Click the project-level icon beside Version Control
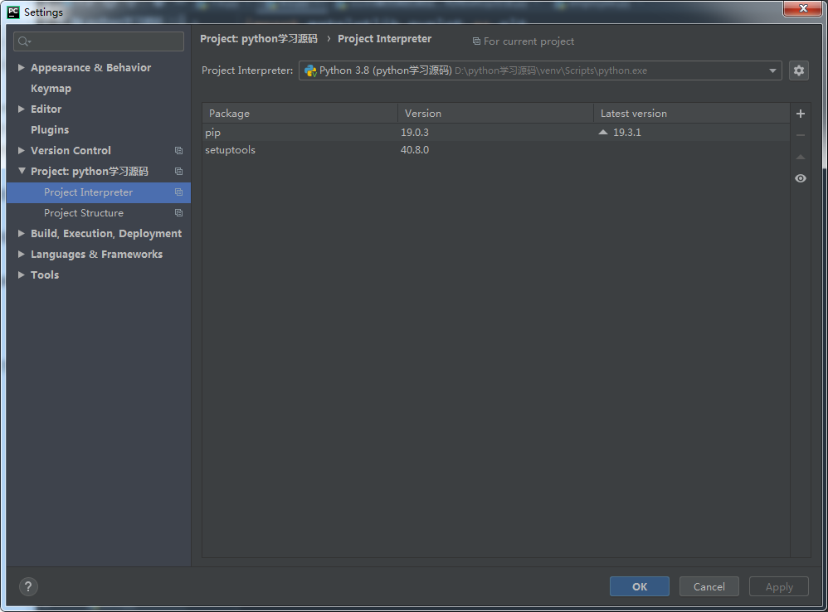 [178, 151]
